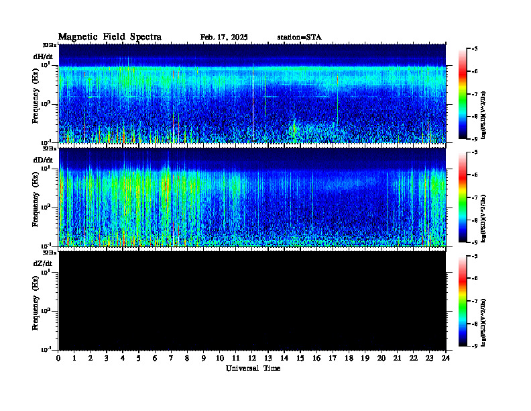This screenshot has height=411, width=531.
Task: Click the hour "5" tick label on time axis
Action: pyautogui.click(x=139, y=358)
